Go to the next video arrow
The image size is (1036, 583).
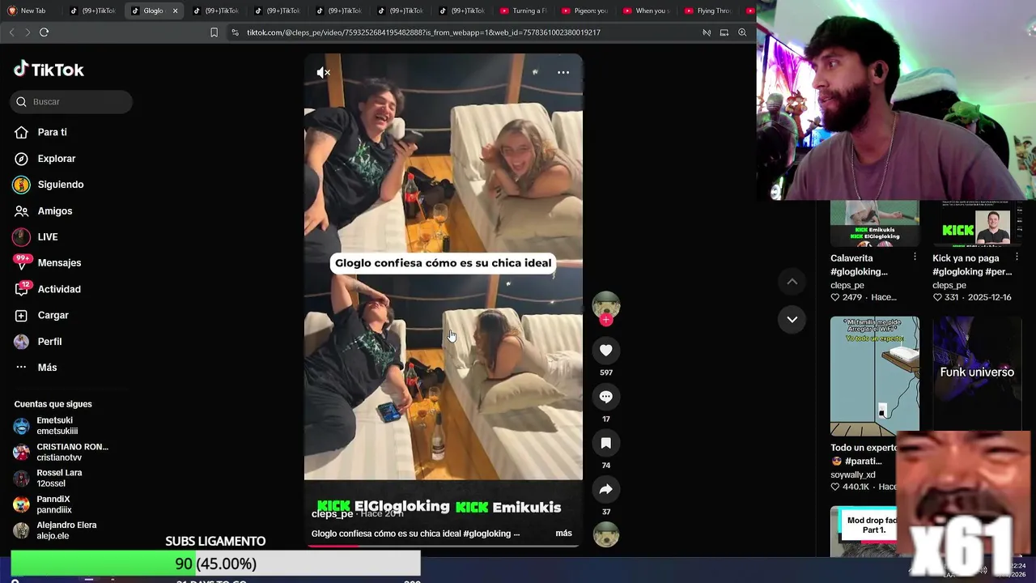[792, 319]
